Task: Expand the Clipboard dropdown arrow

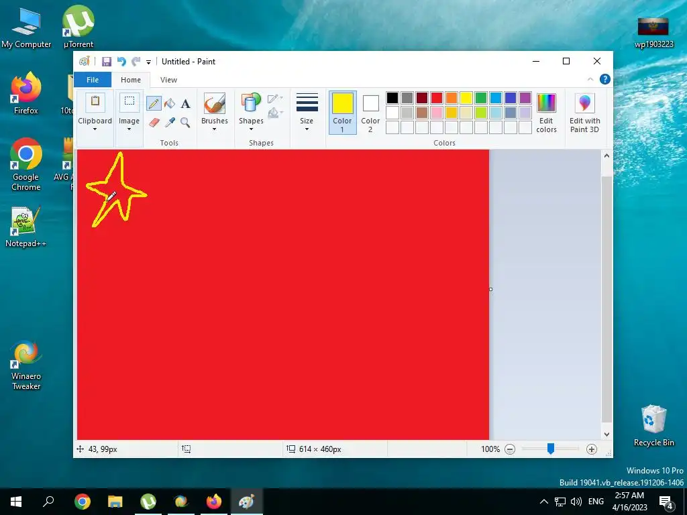Action: coord(95,129)
